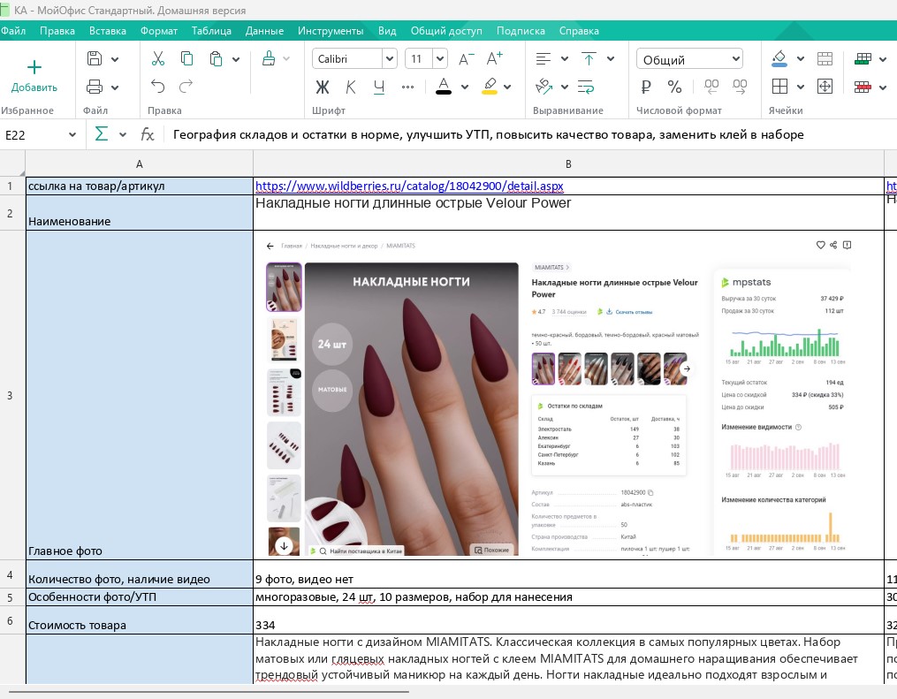The height and width of the screenshot is (699, 897).
Task: Click the Undo arrow
Action: point(158,87)
